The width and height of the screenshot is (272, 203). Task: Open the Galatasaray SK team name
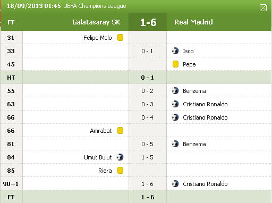(96, 22)
